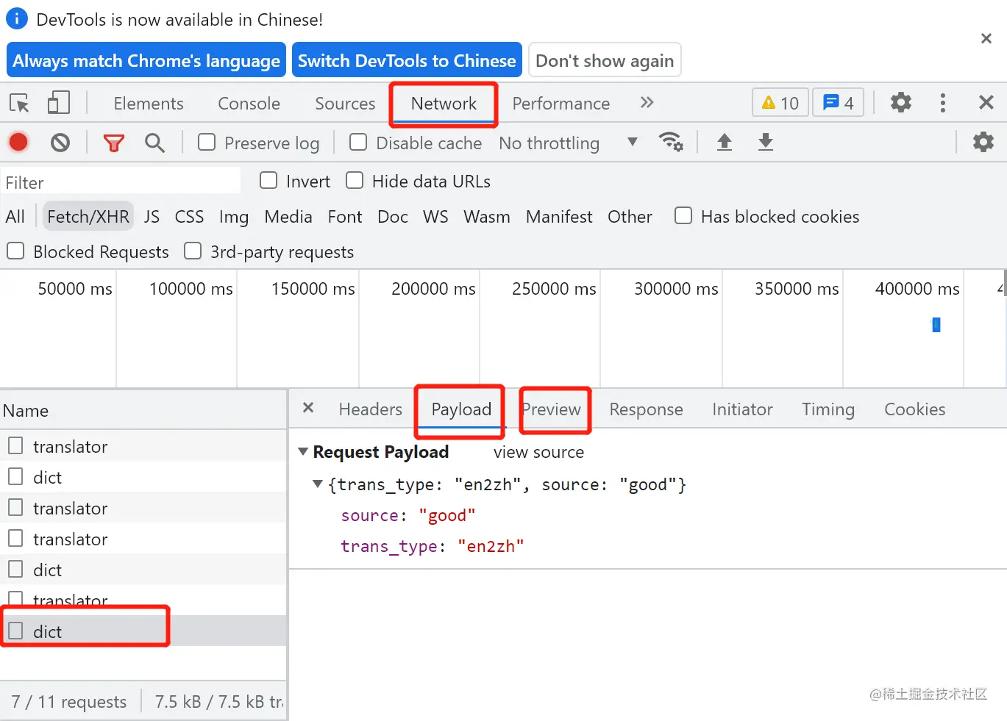Open the 4 messages issues badge

pyautogui.click(x=839, y=103)
